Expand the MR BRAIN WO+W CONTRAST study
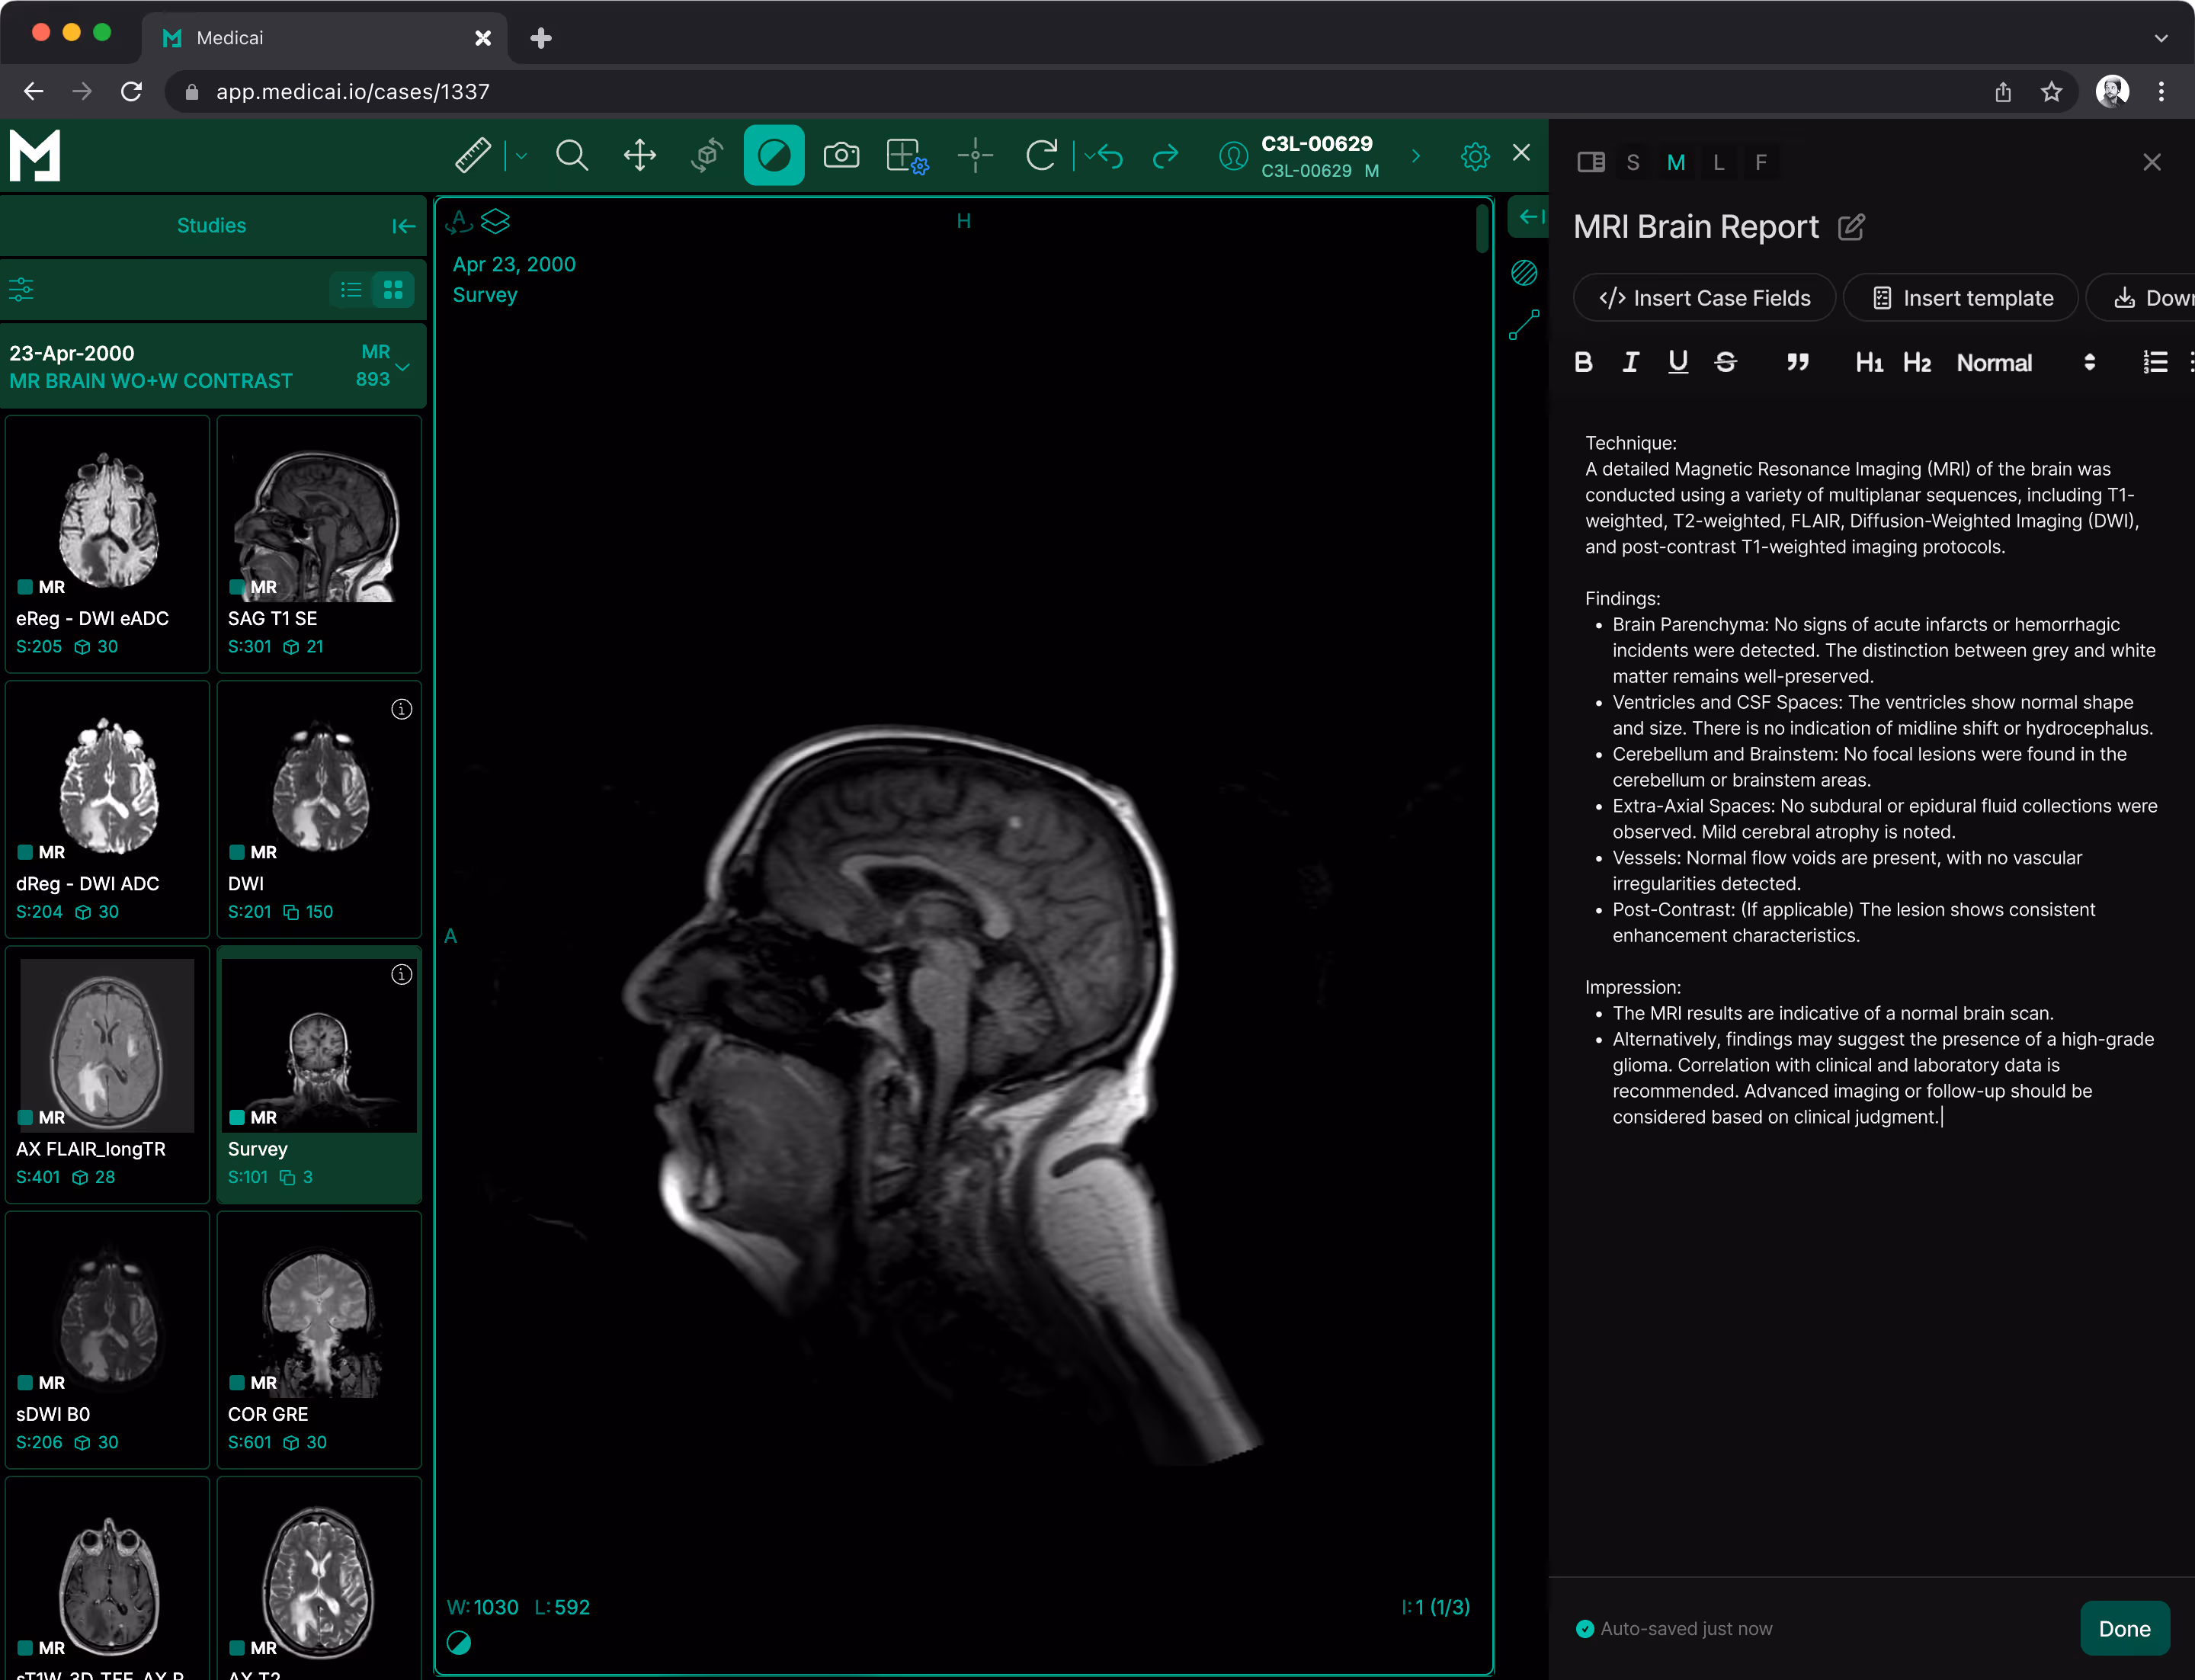The height and width of the screenshot is (1680, 2195). coord(403,367)
